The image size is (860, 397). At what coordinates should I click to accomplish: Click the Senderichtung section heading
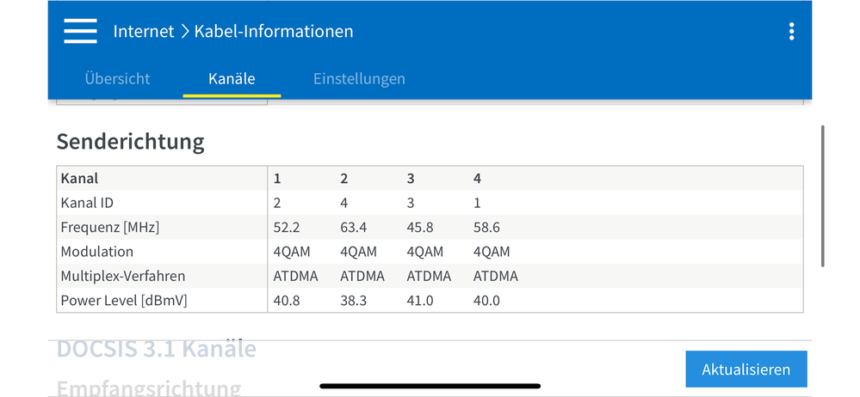tap(130, 141)
